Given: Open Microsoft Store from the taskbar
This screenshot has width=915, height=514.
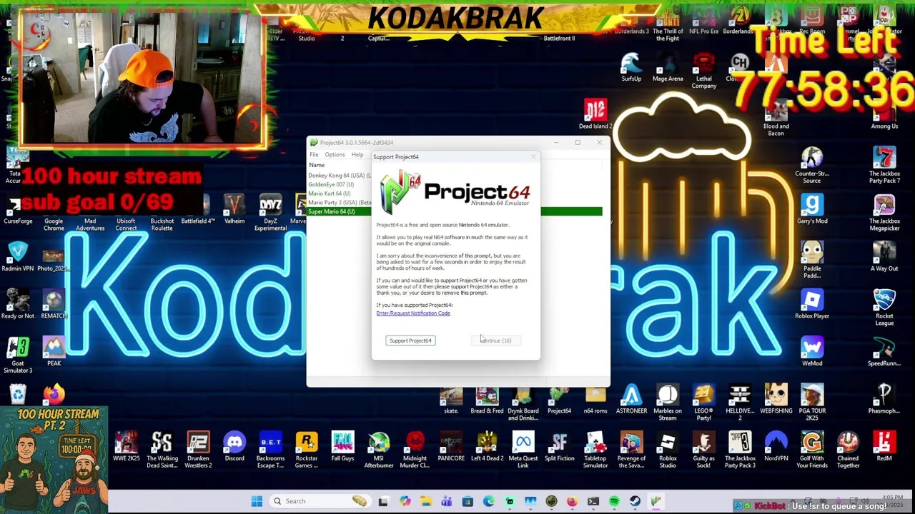Looking at the screenshot, I should (x=468, y=501).
